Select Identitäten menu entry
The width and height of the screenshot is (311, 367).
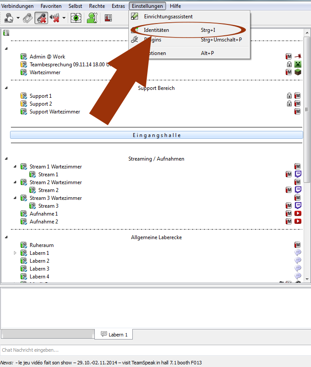tap(190, 30)
